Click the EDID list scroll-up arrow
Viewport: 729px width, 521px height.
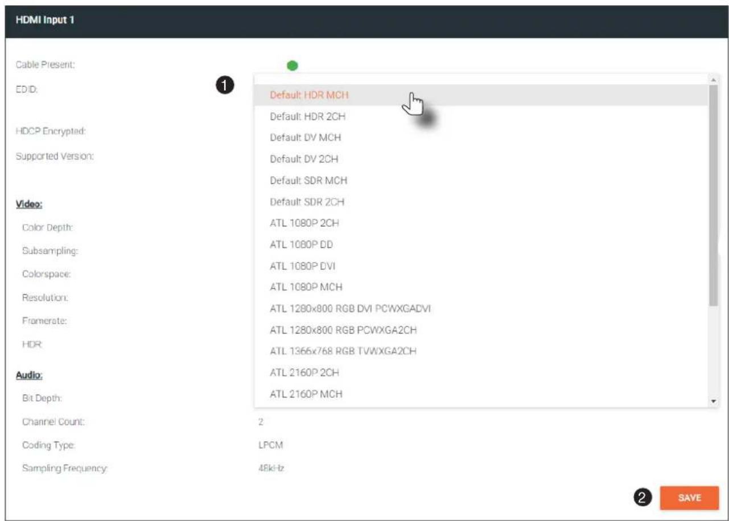click(713, 79)
